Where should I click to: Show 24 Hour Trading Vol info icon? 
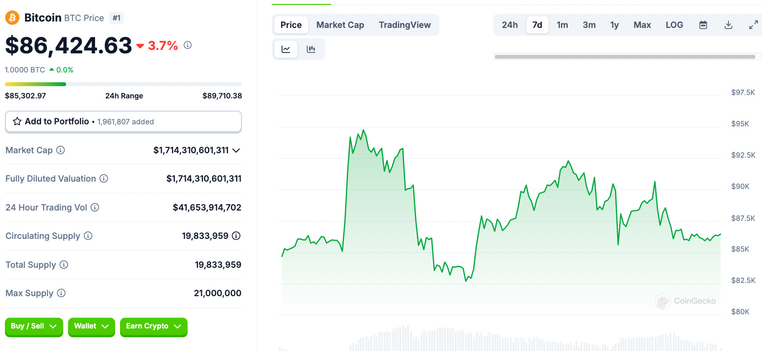point(95,208)
